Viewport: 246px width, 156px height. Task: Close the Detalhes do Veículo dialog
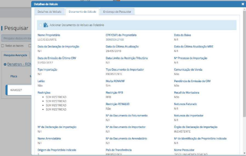pos(243,4)
